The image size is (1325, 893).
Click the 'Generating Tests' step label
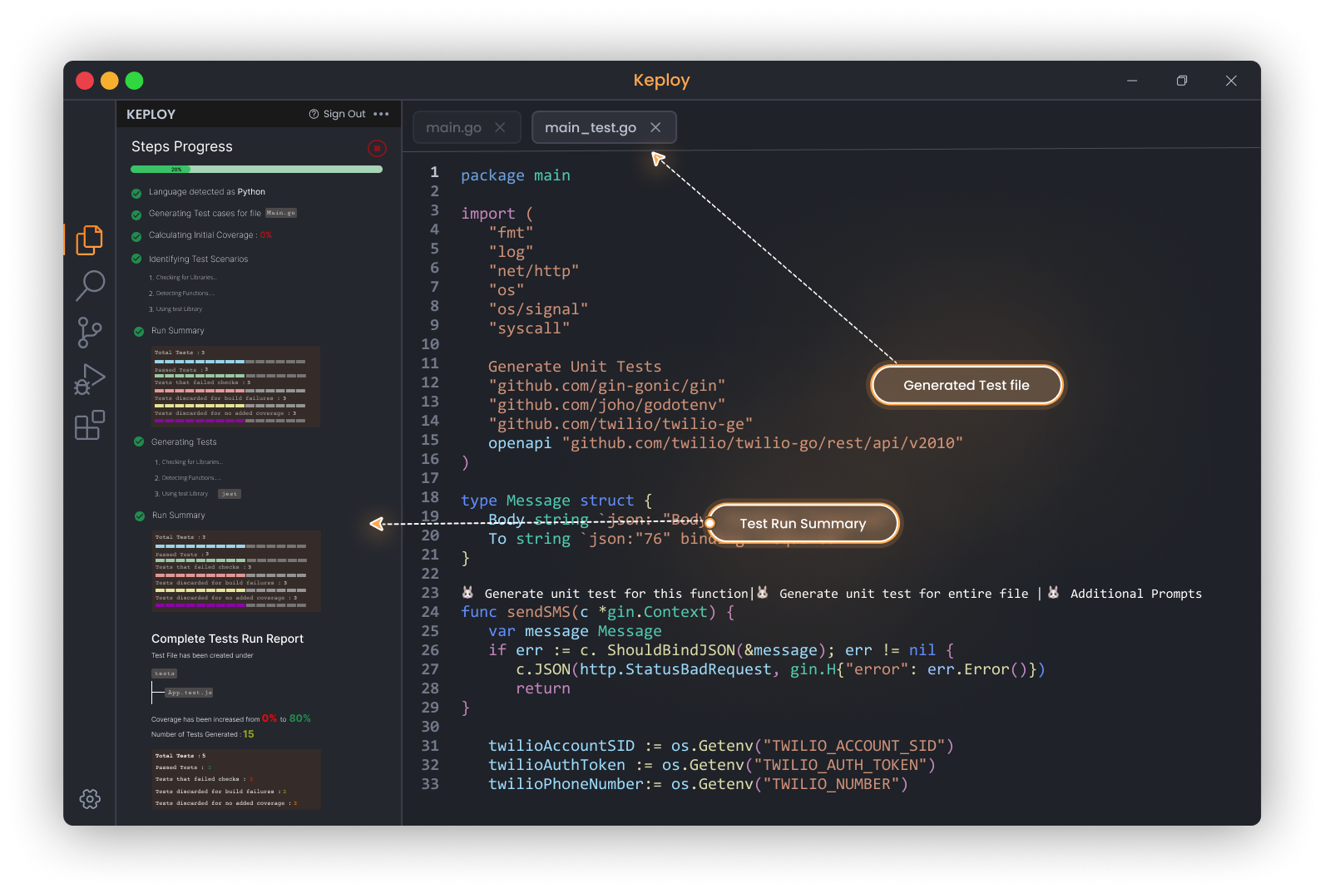click(x=184, y=442)
